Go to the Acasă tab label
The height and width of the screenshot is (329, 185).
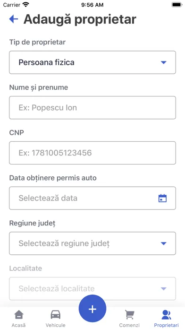tap(19, 325)
